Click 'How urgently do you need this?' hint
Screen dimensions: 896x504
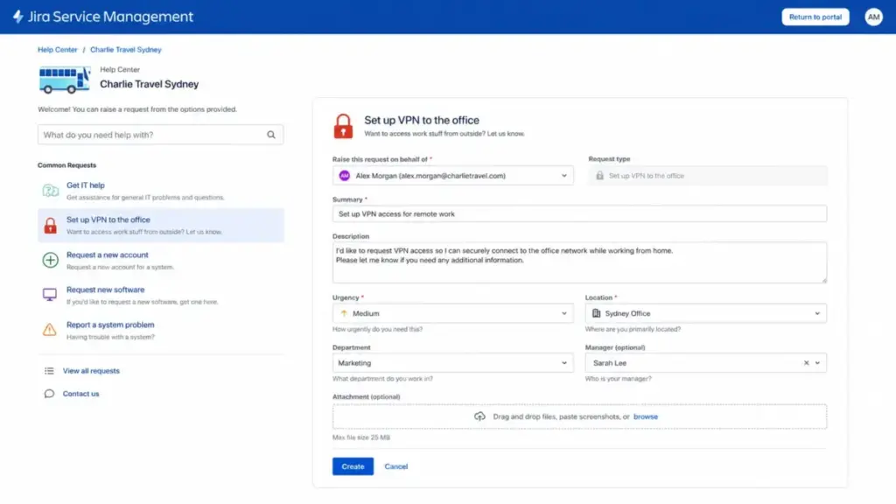click(x=378, y=329)
